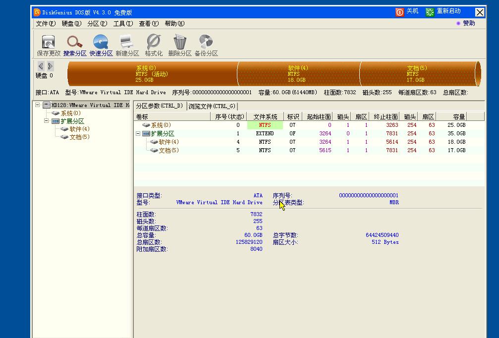Click the 文档(5) drive icon in partition table
This screenshot has height=338, width=499.
tap(154, 150)
